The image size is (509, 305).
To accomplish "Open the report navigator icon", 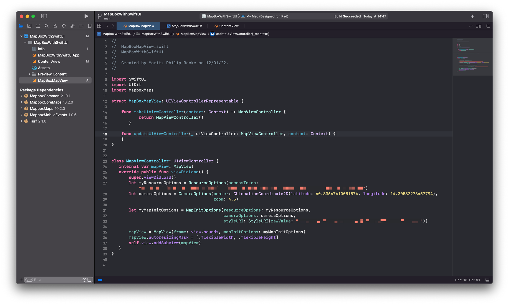I will tap(90, 26).
